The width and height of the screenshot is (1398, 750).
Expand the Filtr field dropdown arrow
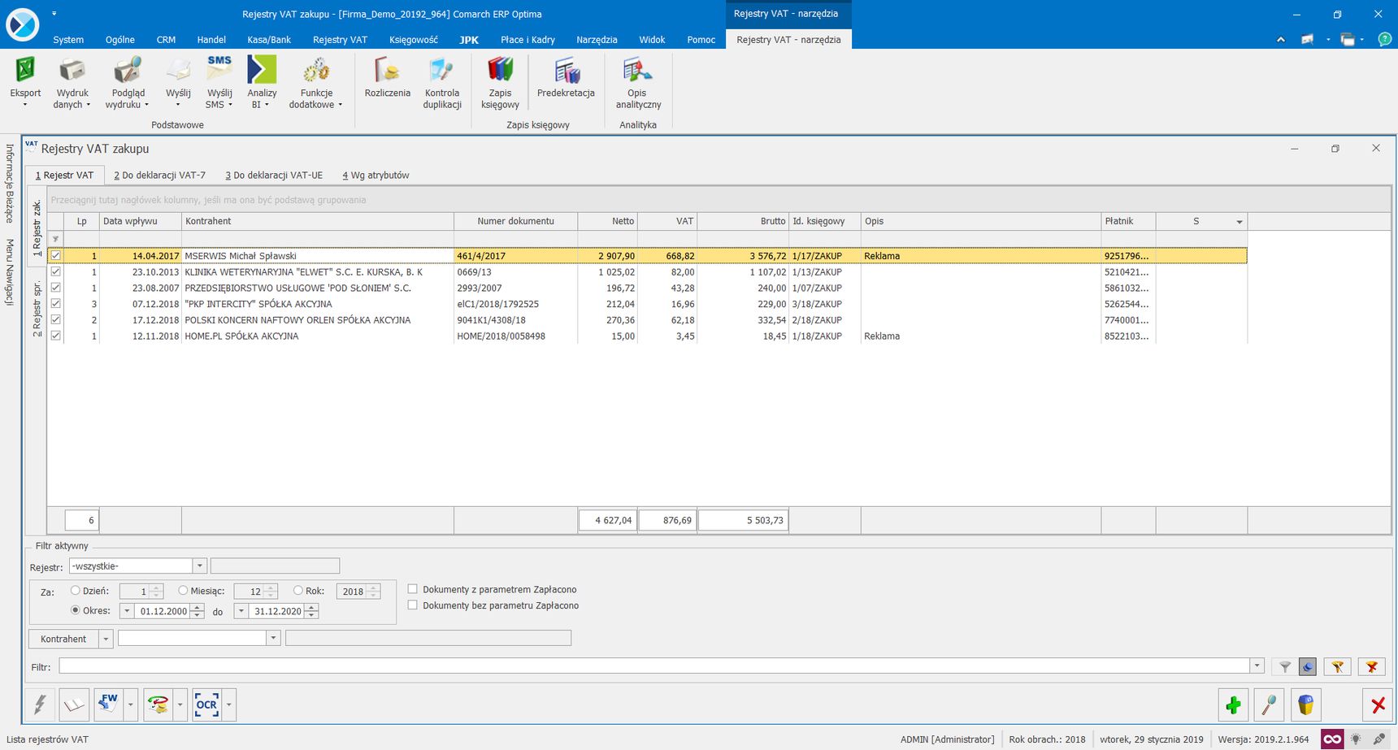(x=1257, y=666)
